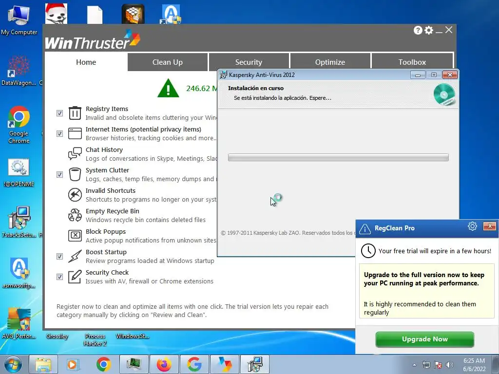Image resolution: width=499 pixels, height=374 pixels.
Task: Click the Internet Items browser window icon
Action: click(x=75, y=133)
